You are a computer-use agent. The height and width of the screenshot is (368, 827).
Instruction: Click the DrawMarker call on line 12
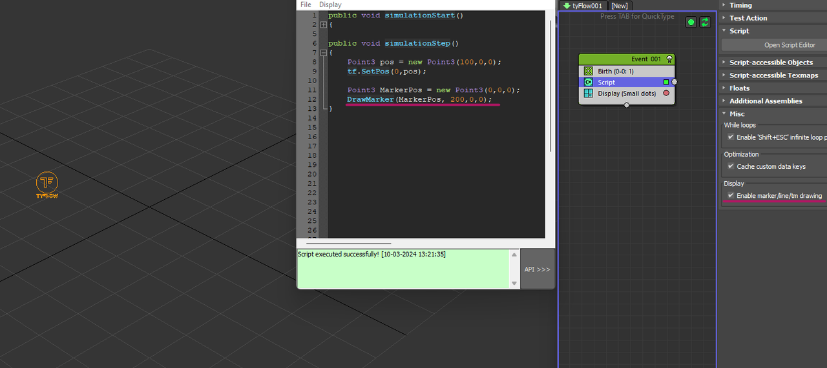tap(419, 99)
